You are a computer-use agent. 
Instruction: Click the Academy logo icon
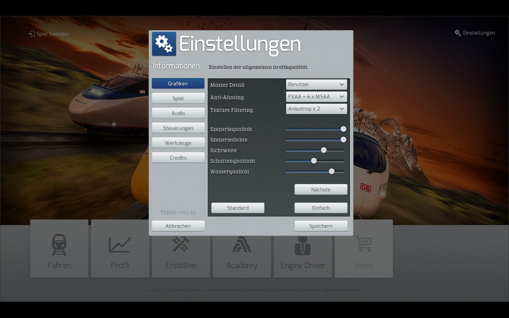[x=242, y=244]
